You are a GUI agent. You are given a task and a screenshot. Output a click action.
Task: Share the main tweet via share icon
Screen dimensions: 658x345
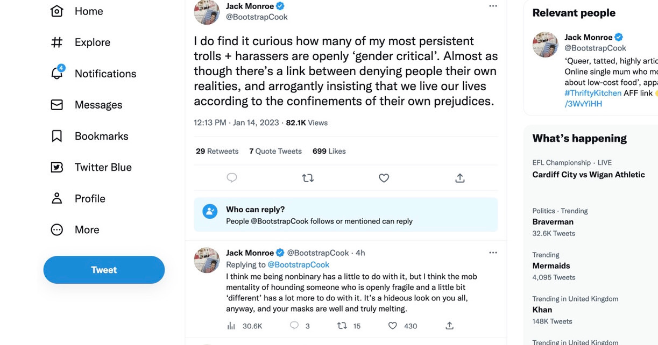[x=460, y=178]
